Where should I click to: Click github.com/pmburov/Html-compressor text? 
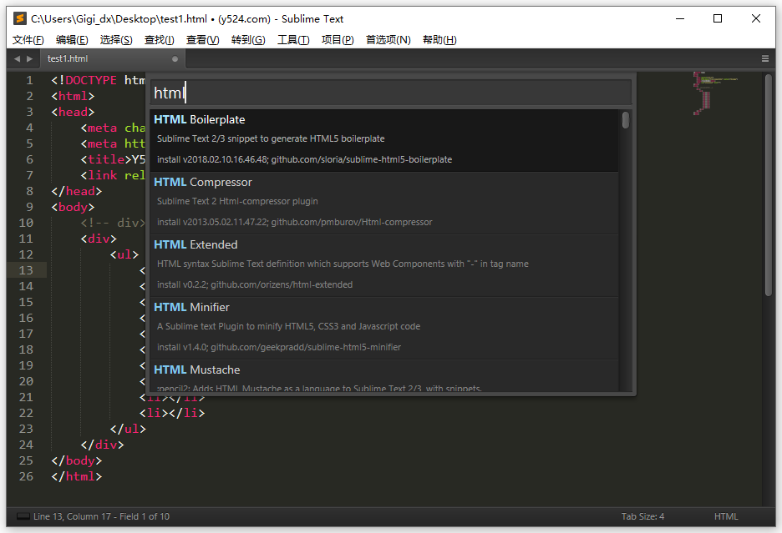pos(352,222)
